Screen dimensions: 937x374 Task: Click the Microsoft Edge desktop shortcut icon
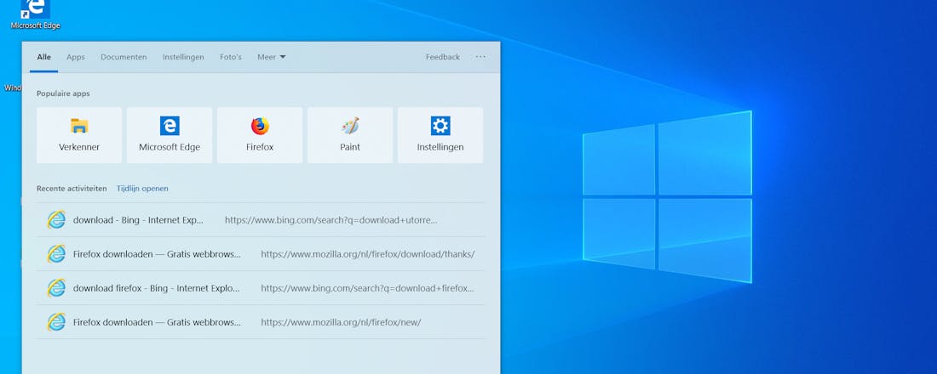tap(35, 15)
